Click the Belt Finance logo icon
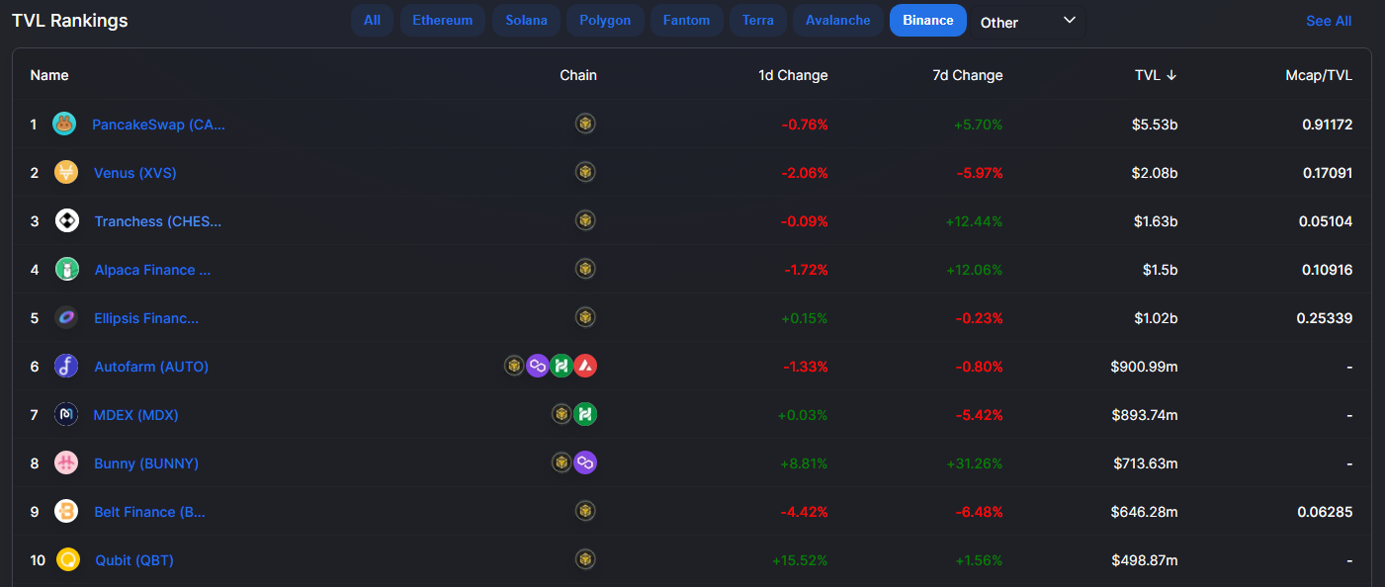The height and width of the screenshot is (587, 1385). click(x=66, y=512)
